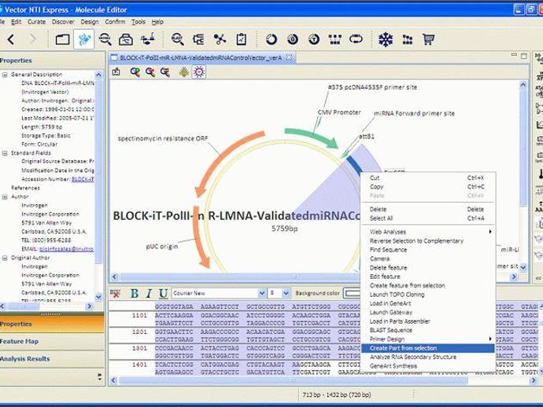Open the shopping cart icon
Image resolution: width=543 pixels, height=407 pixels.
click(428, 39)
